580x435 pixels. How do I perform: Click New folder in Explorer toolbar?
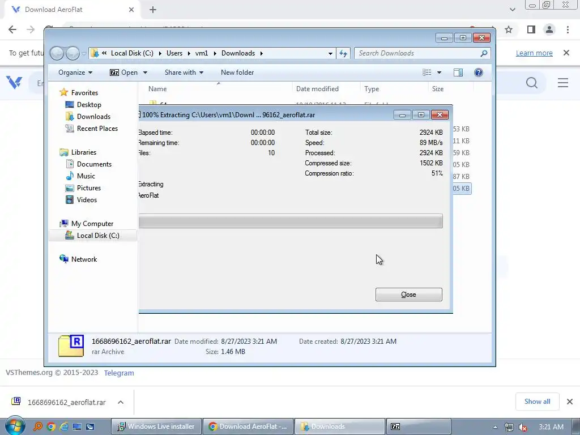tap(237, 72)
